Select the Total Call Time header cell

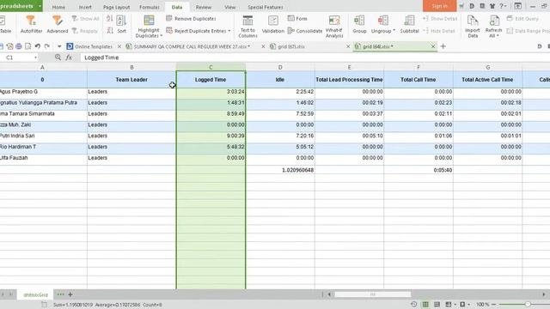pyautogui.click(x=419, y=80)
